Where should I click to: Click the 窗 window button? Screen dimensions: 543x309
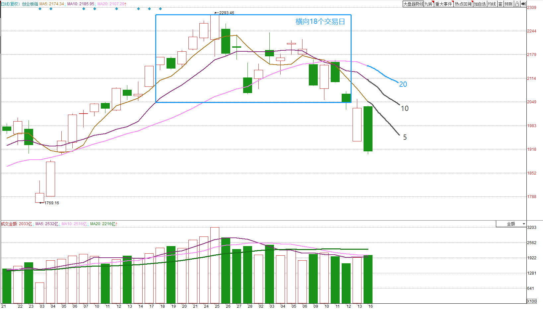(500, 4)
